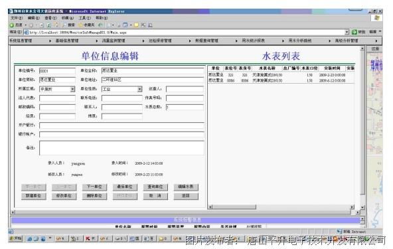
Task: Click 邮政编码 input field
Action: point(57,108)
